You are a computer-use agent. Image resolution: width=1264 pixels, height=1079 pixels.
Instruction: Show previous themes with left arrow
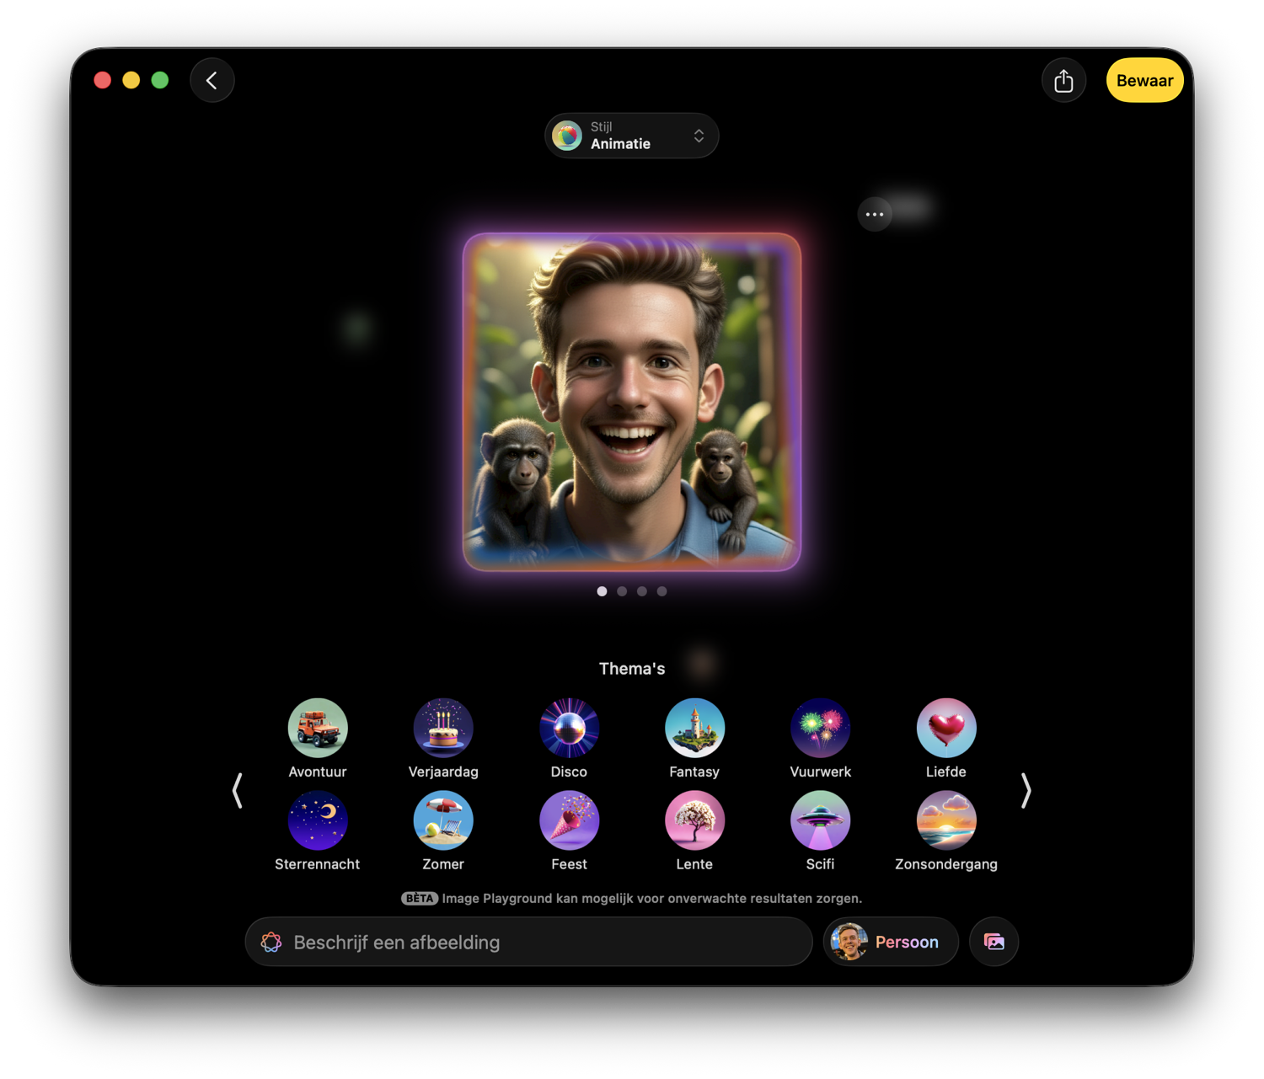click(238, 791)
